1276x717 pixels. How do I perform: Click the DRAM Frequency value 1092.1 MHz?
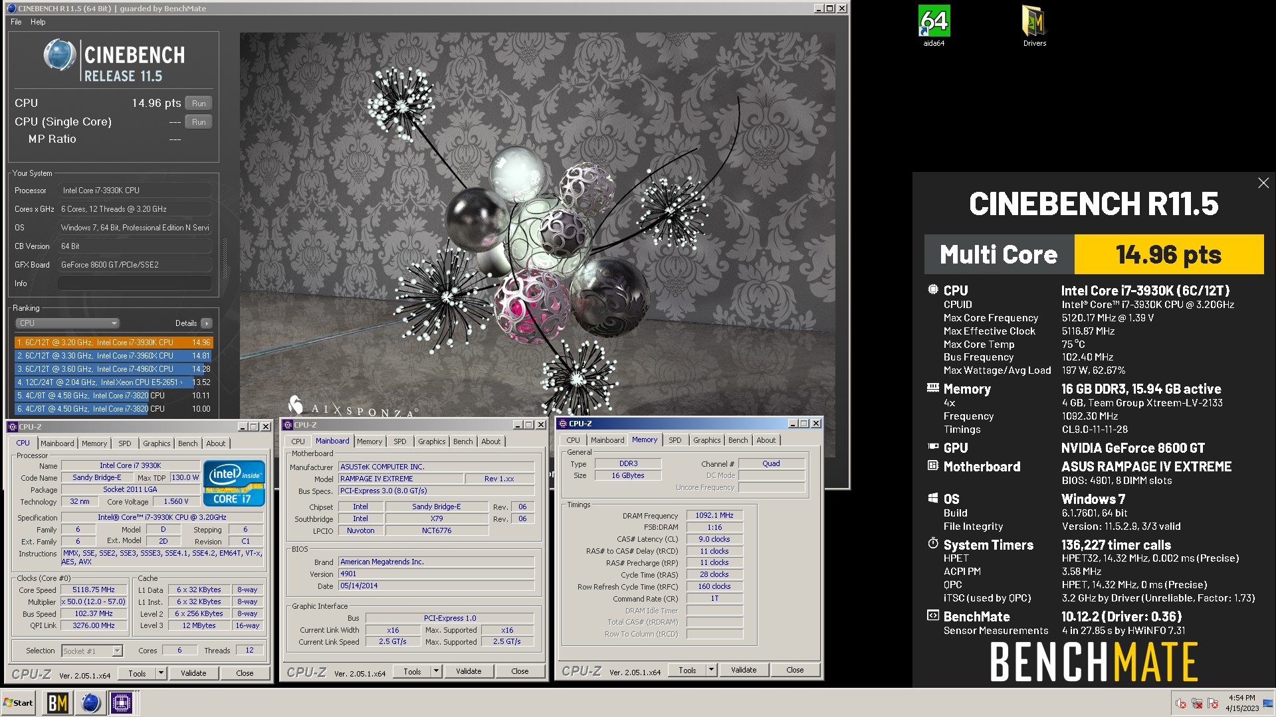click(x=714, y=515)
